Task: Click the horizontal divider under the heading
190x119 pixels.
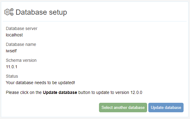Action: pos(95,21)
